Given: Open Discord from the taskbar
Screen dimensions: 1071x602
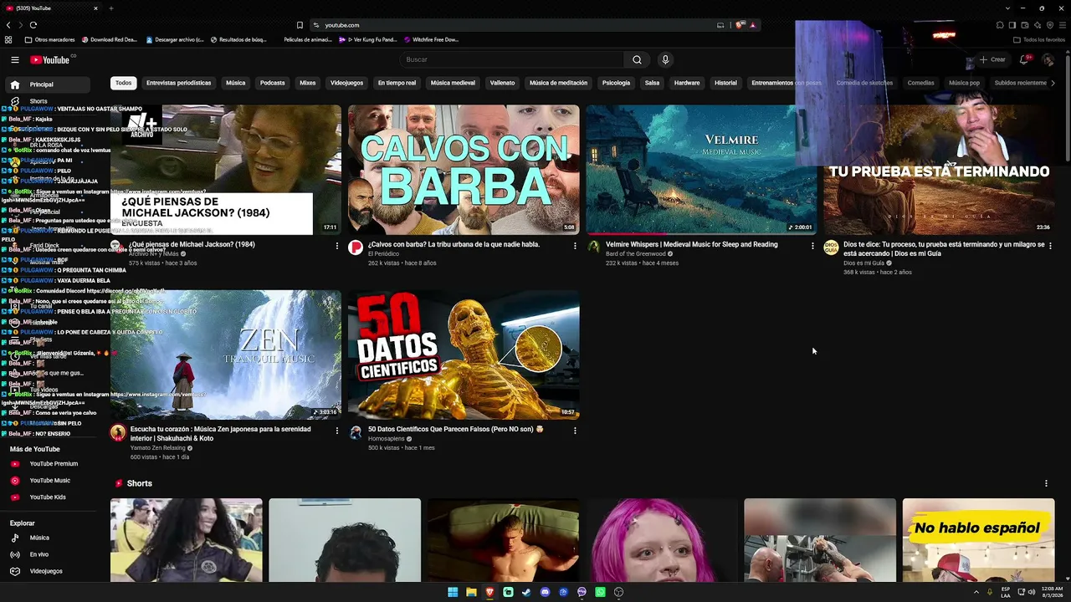Looking at the screenshot, I should click(x=545, y=592).
